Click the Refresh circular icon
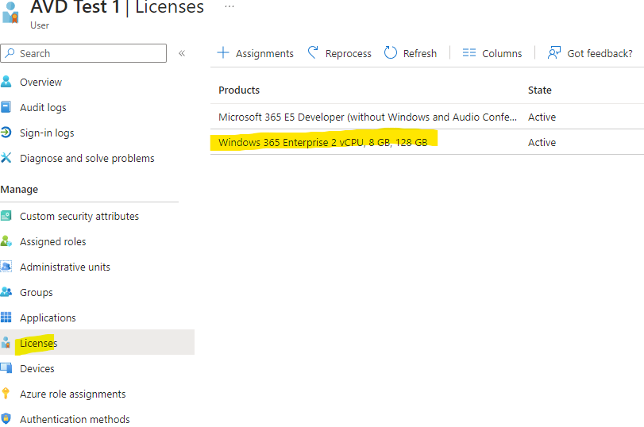Viewport: 644px width, 427px height. [x=391, y=52]
